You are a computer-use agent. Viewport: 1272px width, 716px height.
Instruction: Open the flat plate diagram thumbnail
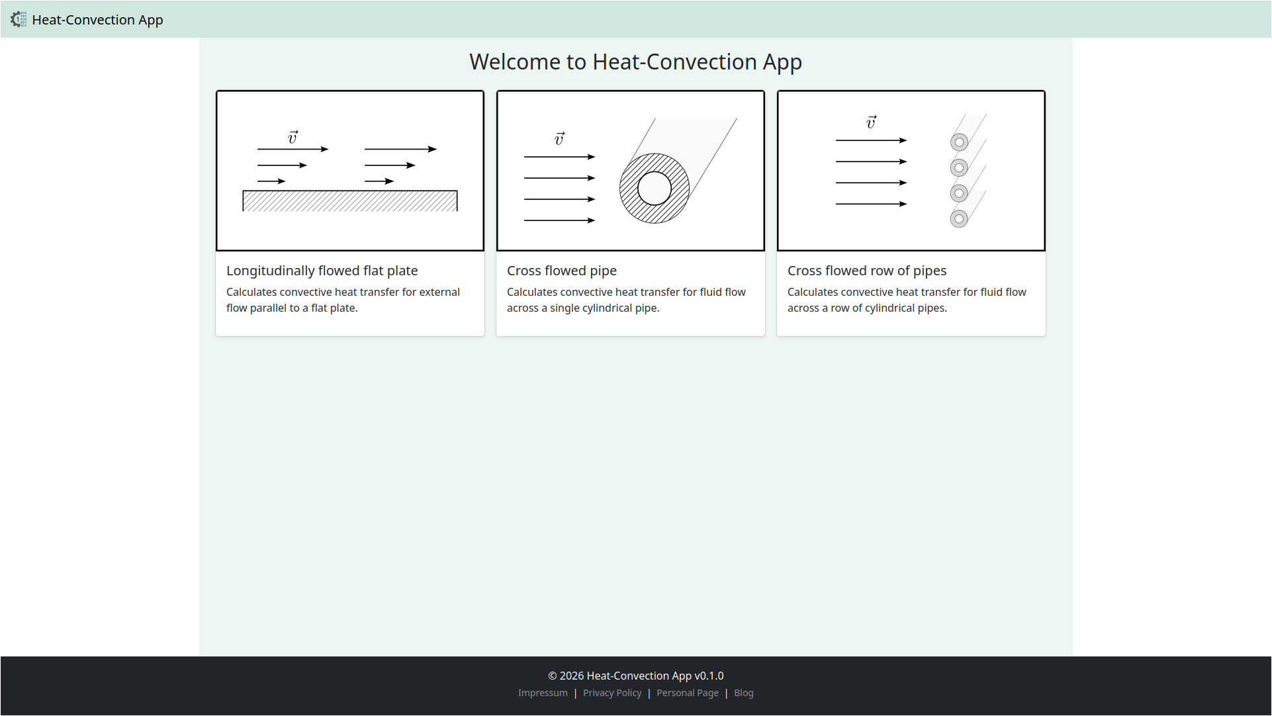[x=350, y=171]
